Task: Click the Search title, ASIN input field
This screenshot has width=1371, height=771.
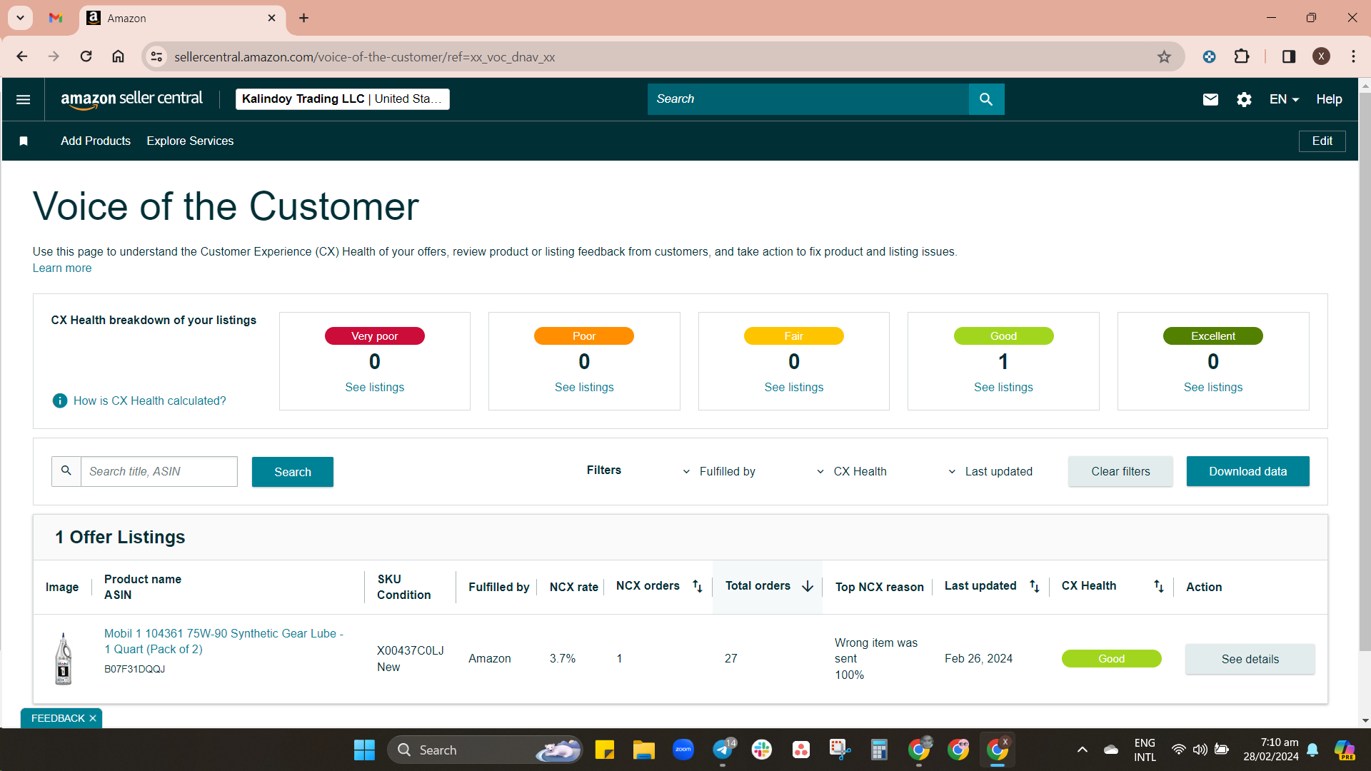Action: click(159, 471)
